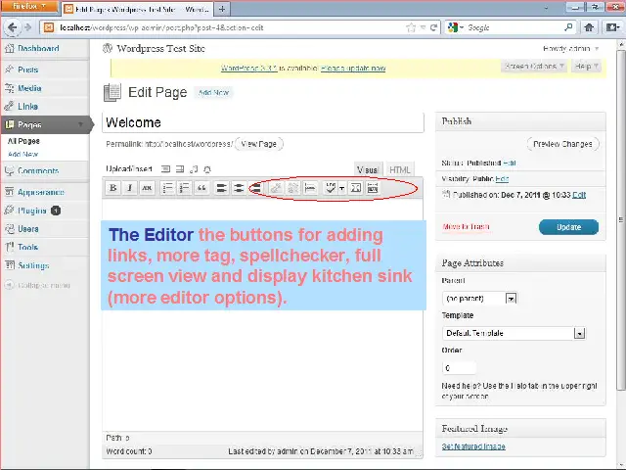Expand the Screen Options panel

point(534,66)
